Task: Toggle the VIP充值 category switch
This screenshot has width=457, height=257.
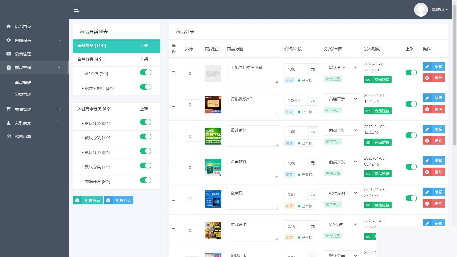Action: 146,72
